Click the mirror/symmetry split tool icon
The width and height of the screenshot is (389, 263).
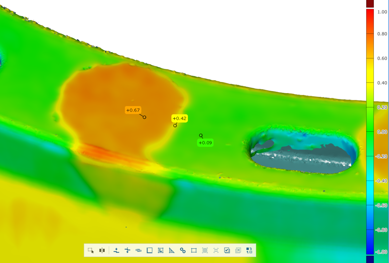[102, 250]
